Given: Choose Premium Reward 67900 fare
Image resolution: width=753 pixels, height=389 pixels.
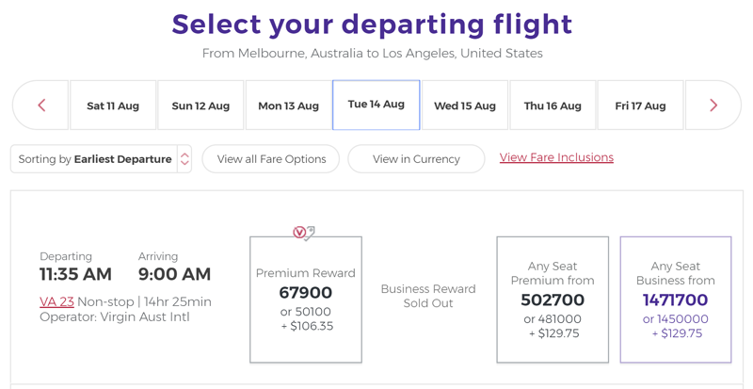Looking at the screenshot, I should pyautogui.click(x=306, y=300).
